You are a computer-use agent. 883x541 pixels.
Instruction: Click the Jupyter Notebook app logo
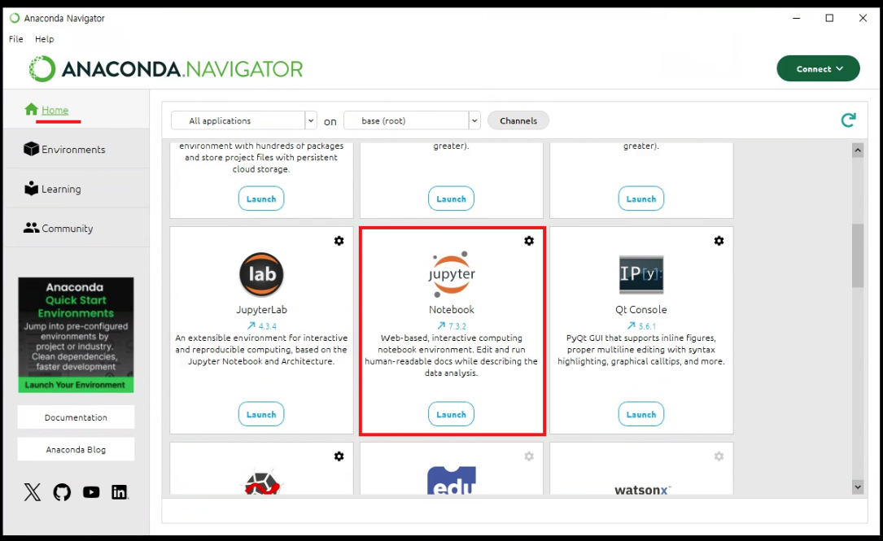tap(451, 274)
